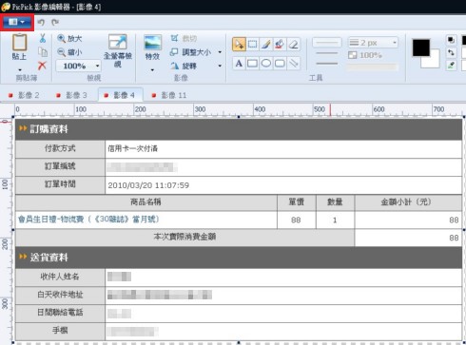Click the redo arrow in the quick toolbar
The image size is (466, 345).
(x=55, y=22)
